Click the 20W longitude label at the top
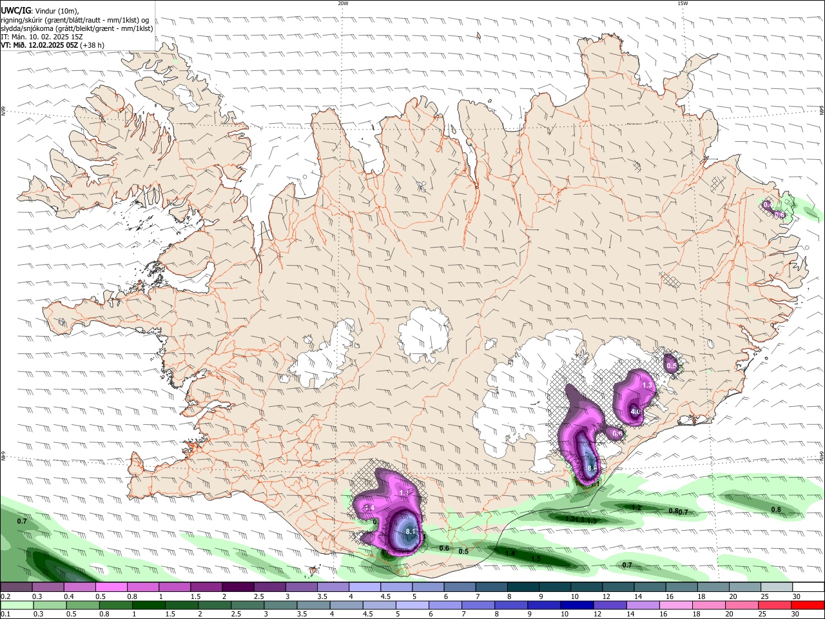Viewport: 825px width, 619px height. tap(343, 3)
